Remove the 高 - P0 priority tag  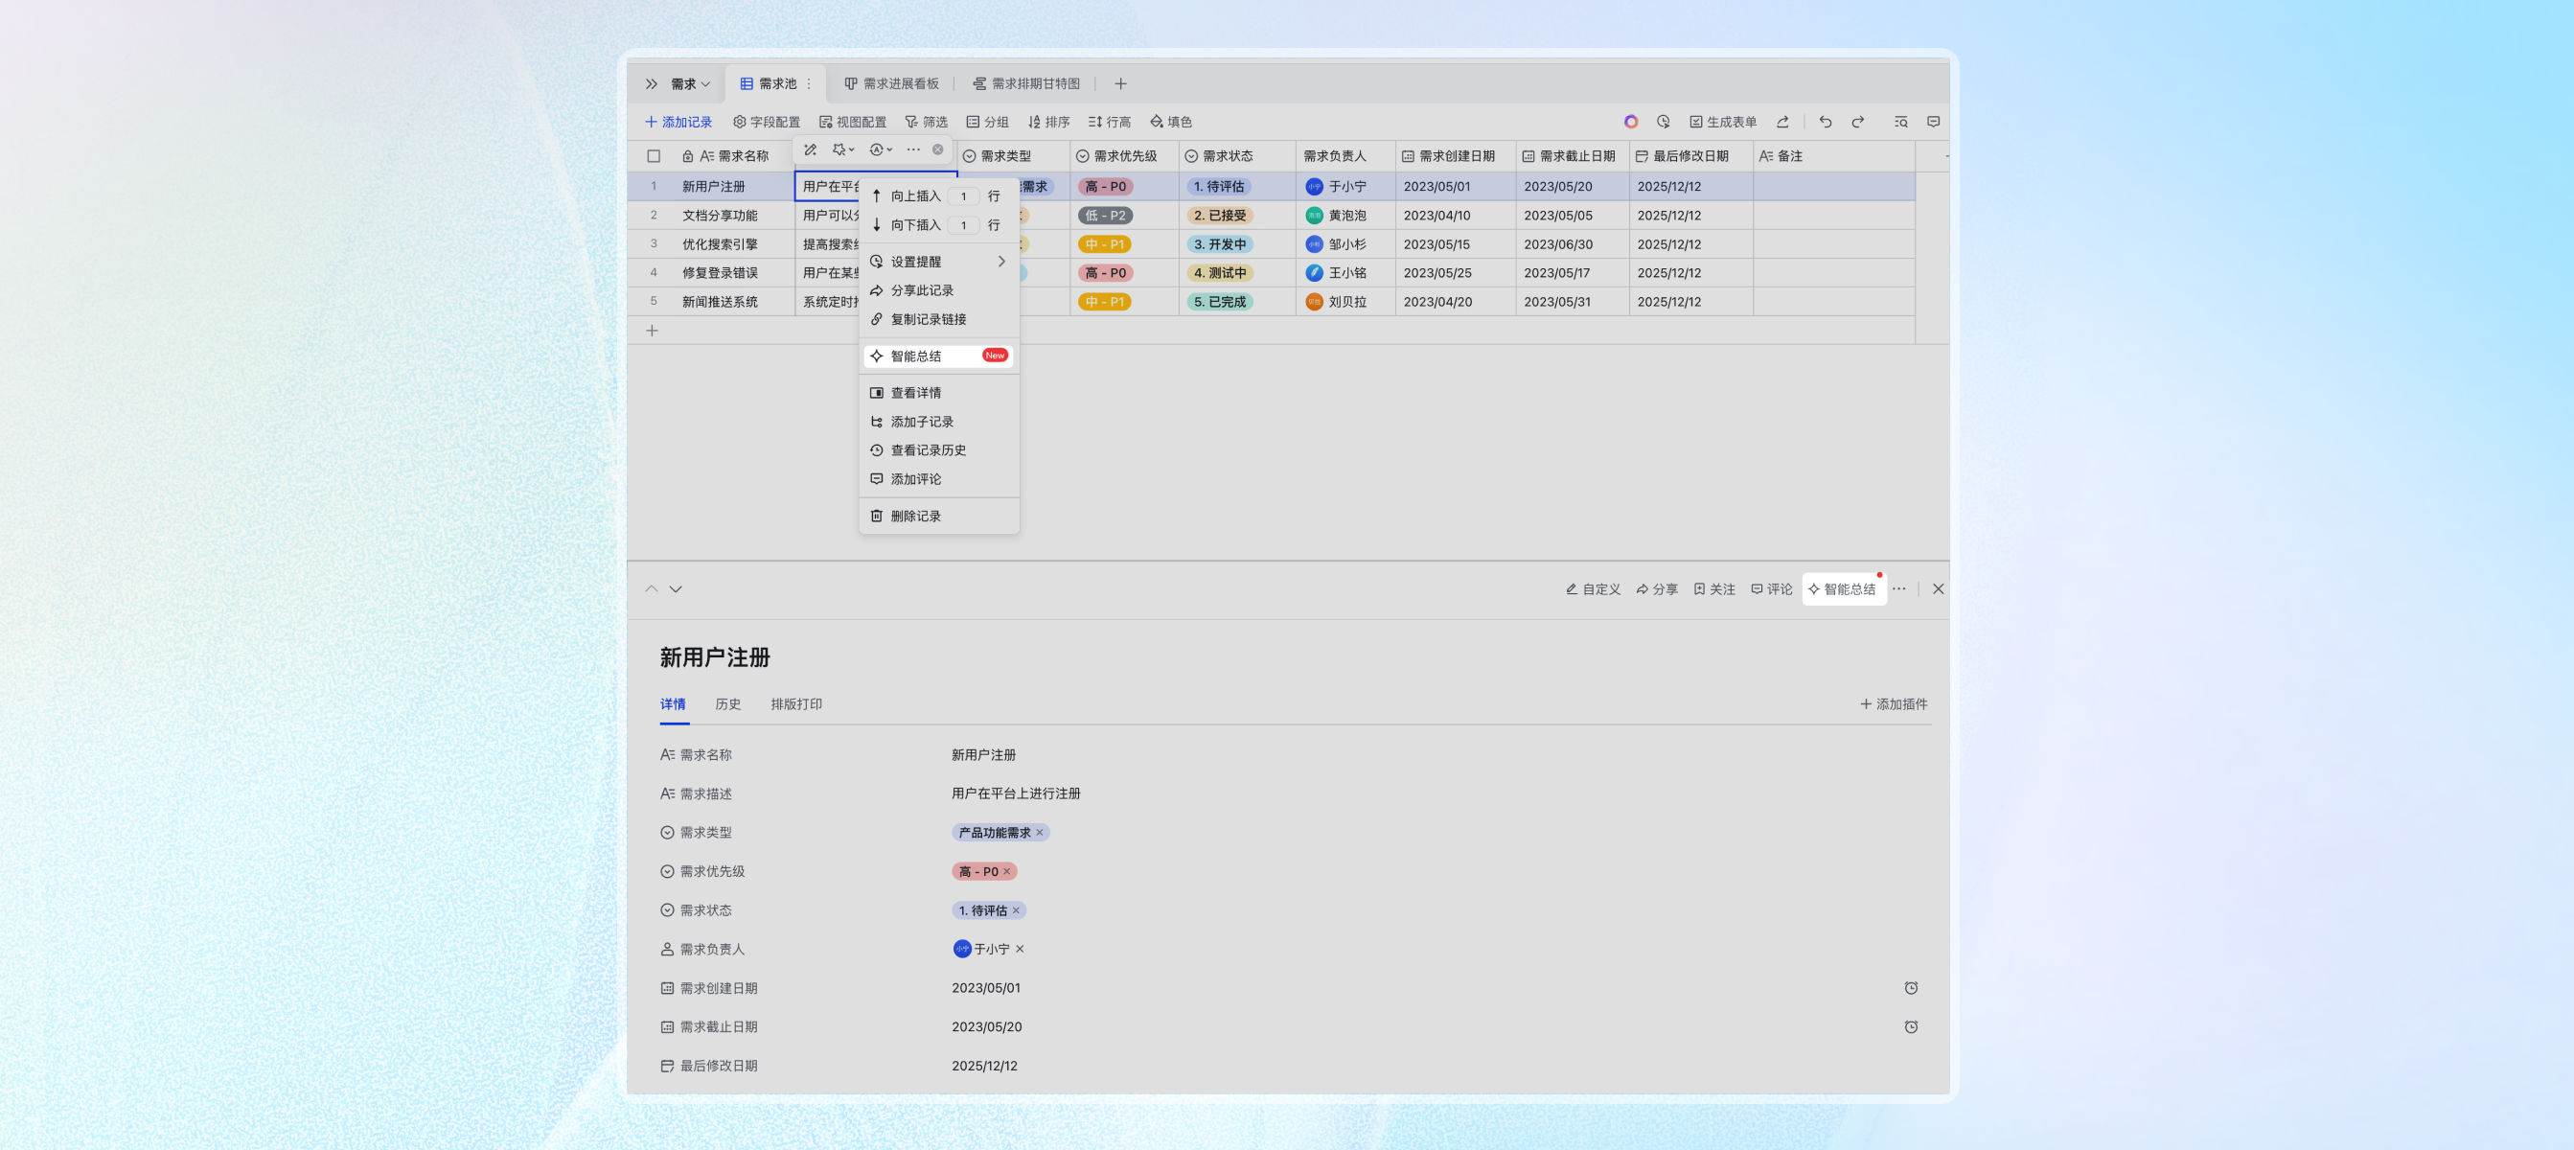(1007, 871)
